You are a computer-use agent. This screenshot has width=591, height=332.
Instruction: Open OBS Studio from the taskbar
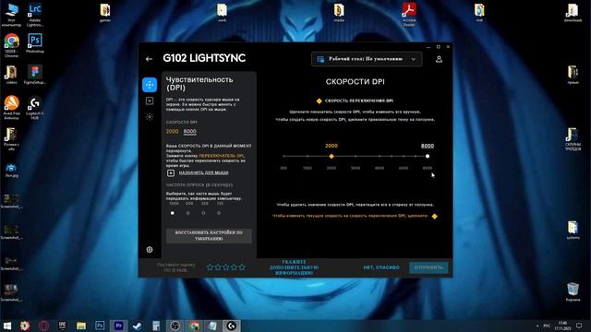[x=175, y=326]
